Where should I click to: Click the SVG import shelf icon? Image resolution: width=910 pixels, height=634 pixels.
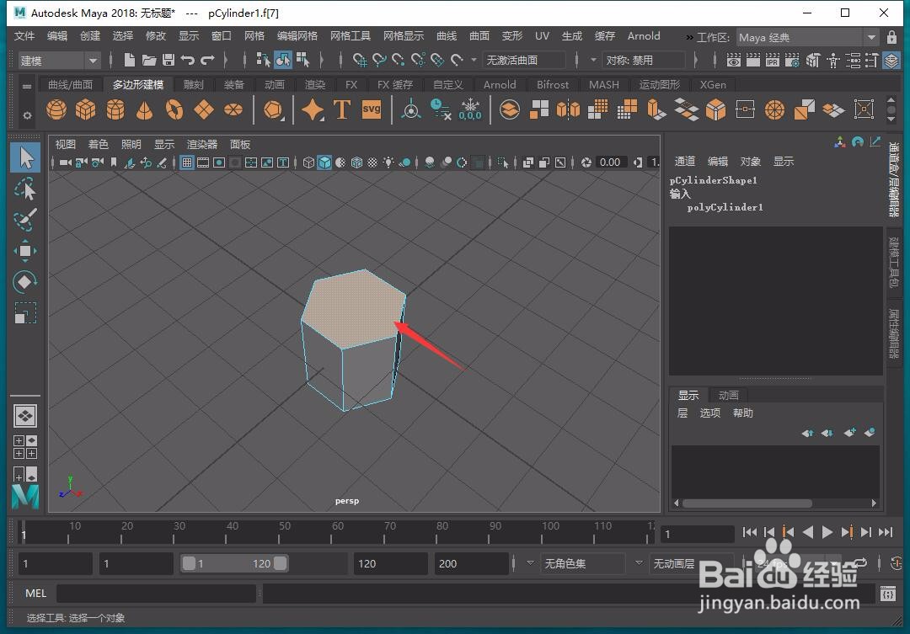(x=372, y=109)
